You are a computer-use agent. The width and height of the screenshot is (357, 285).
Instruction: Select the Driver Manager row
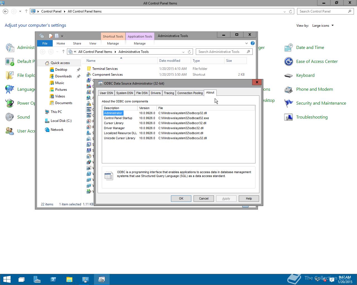[x=178, y=128]
